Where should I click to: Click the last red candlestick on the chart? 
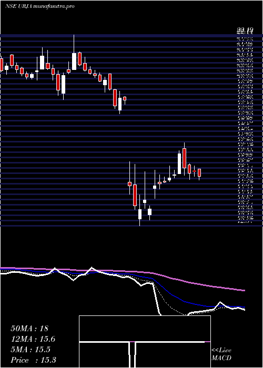199,175
